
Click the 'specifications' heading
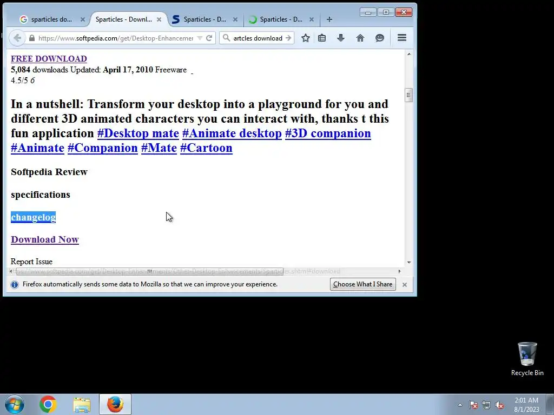(x=40, y=195)
